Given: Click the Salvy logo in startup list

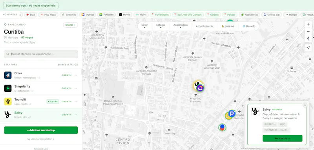Looking at the screenshot, I should tap(8, 114).
